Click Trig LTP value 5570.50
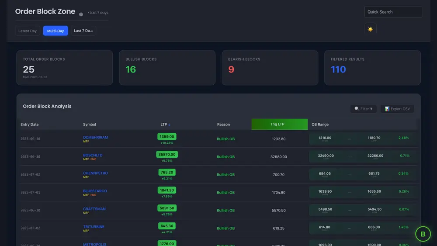 pos(278,210)
